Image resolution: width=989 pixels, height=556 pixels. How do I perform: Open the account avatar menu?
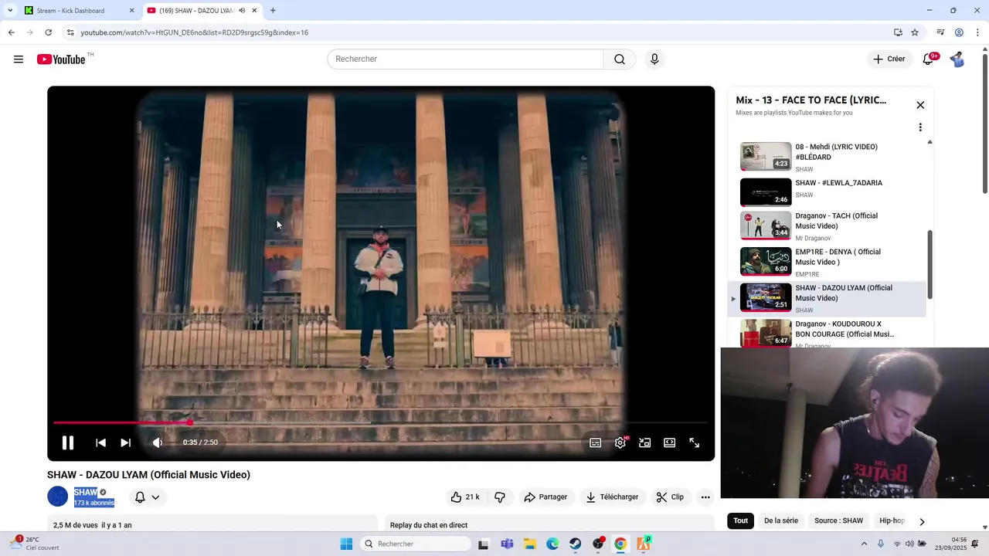coord(958,59)
